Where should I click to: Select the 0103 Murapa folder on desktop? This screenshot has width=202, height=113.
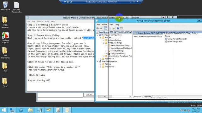(5, 22)
